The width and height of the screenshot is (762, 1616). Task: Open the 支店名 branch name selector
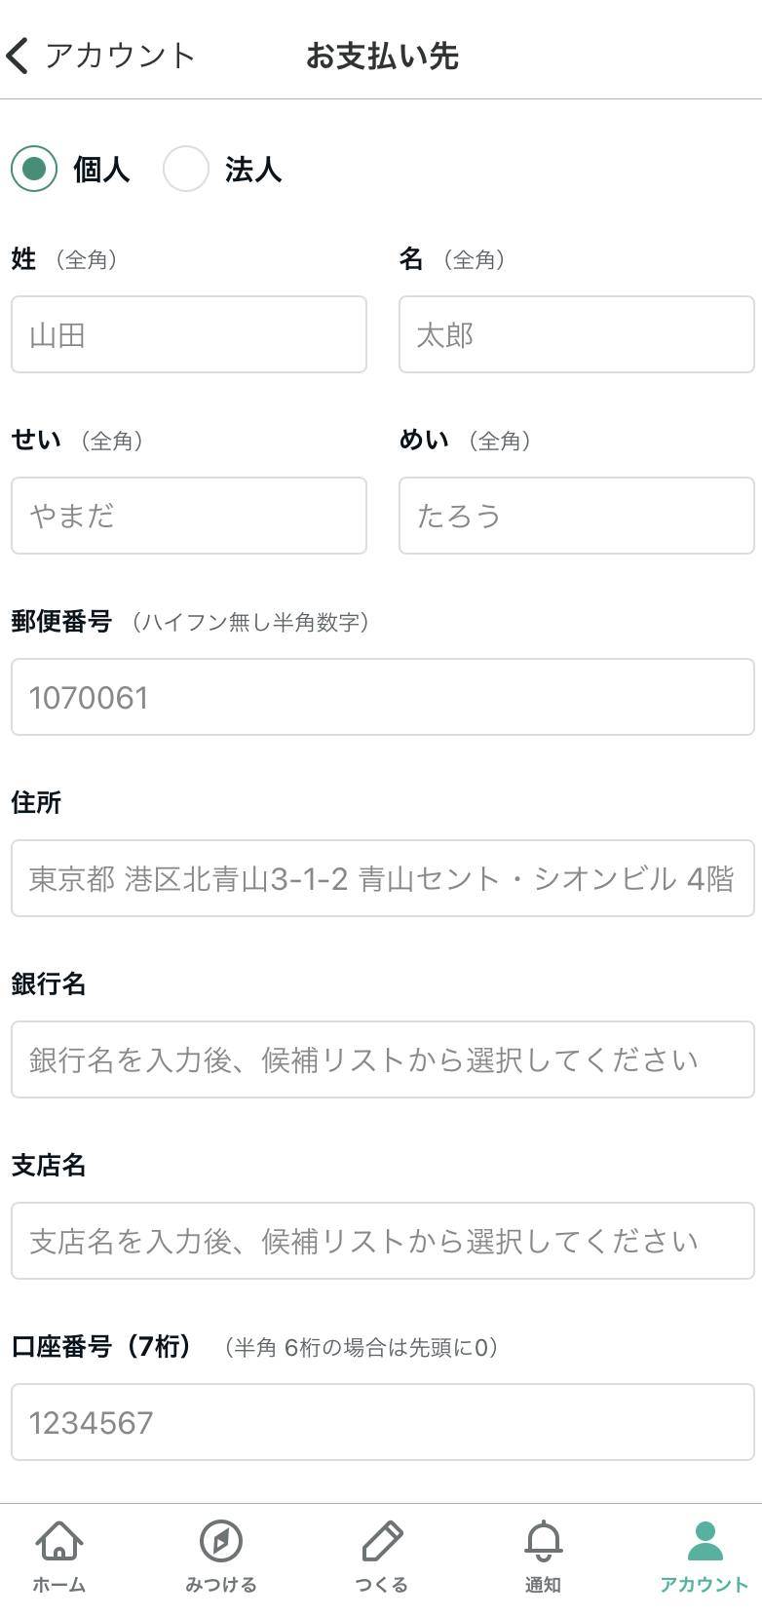click(383, 1241)
